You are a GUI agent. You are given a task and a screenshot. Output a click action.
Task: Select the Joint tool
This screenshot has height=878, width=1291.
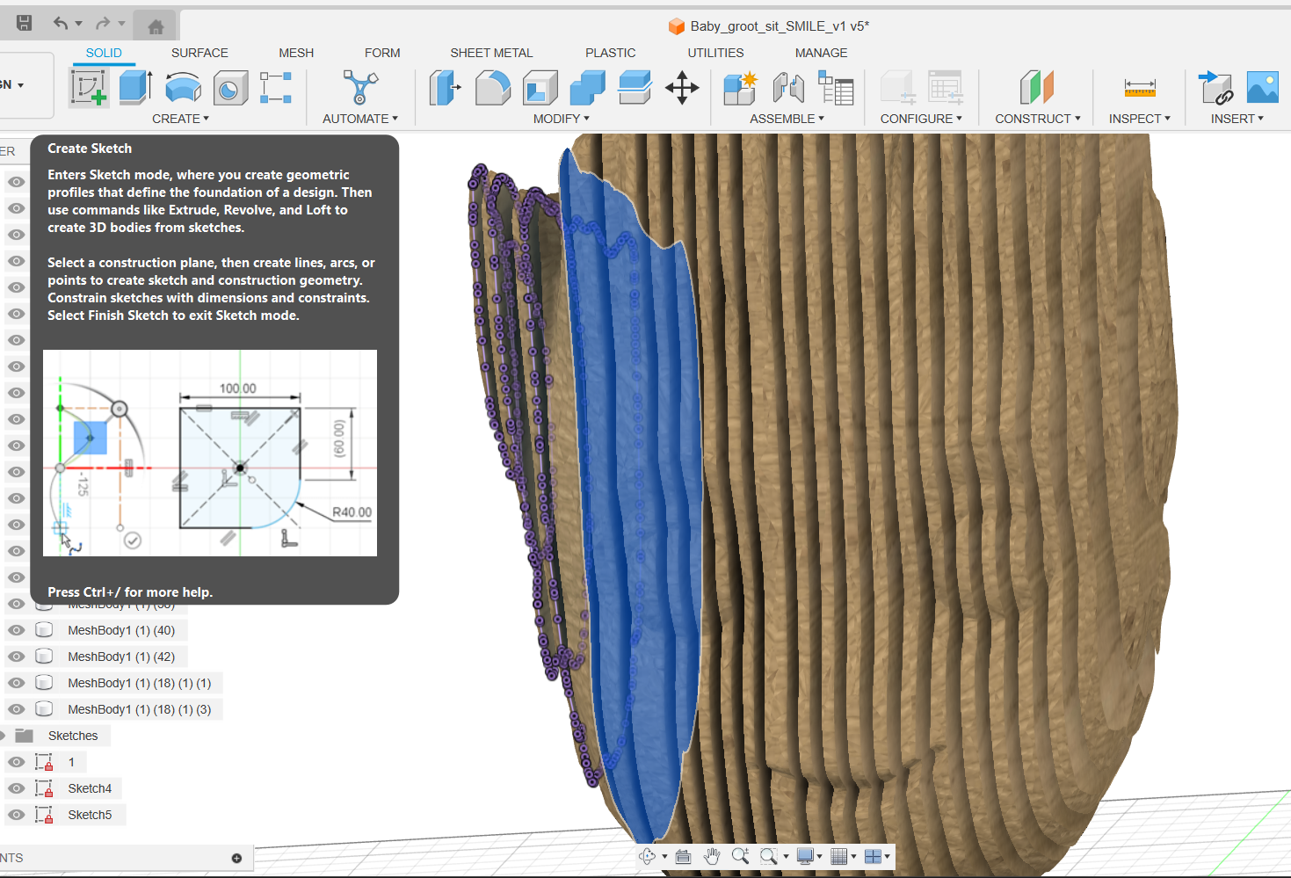pyautogui.click(x=788, y=88)
